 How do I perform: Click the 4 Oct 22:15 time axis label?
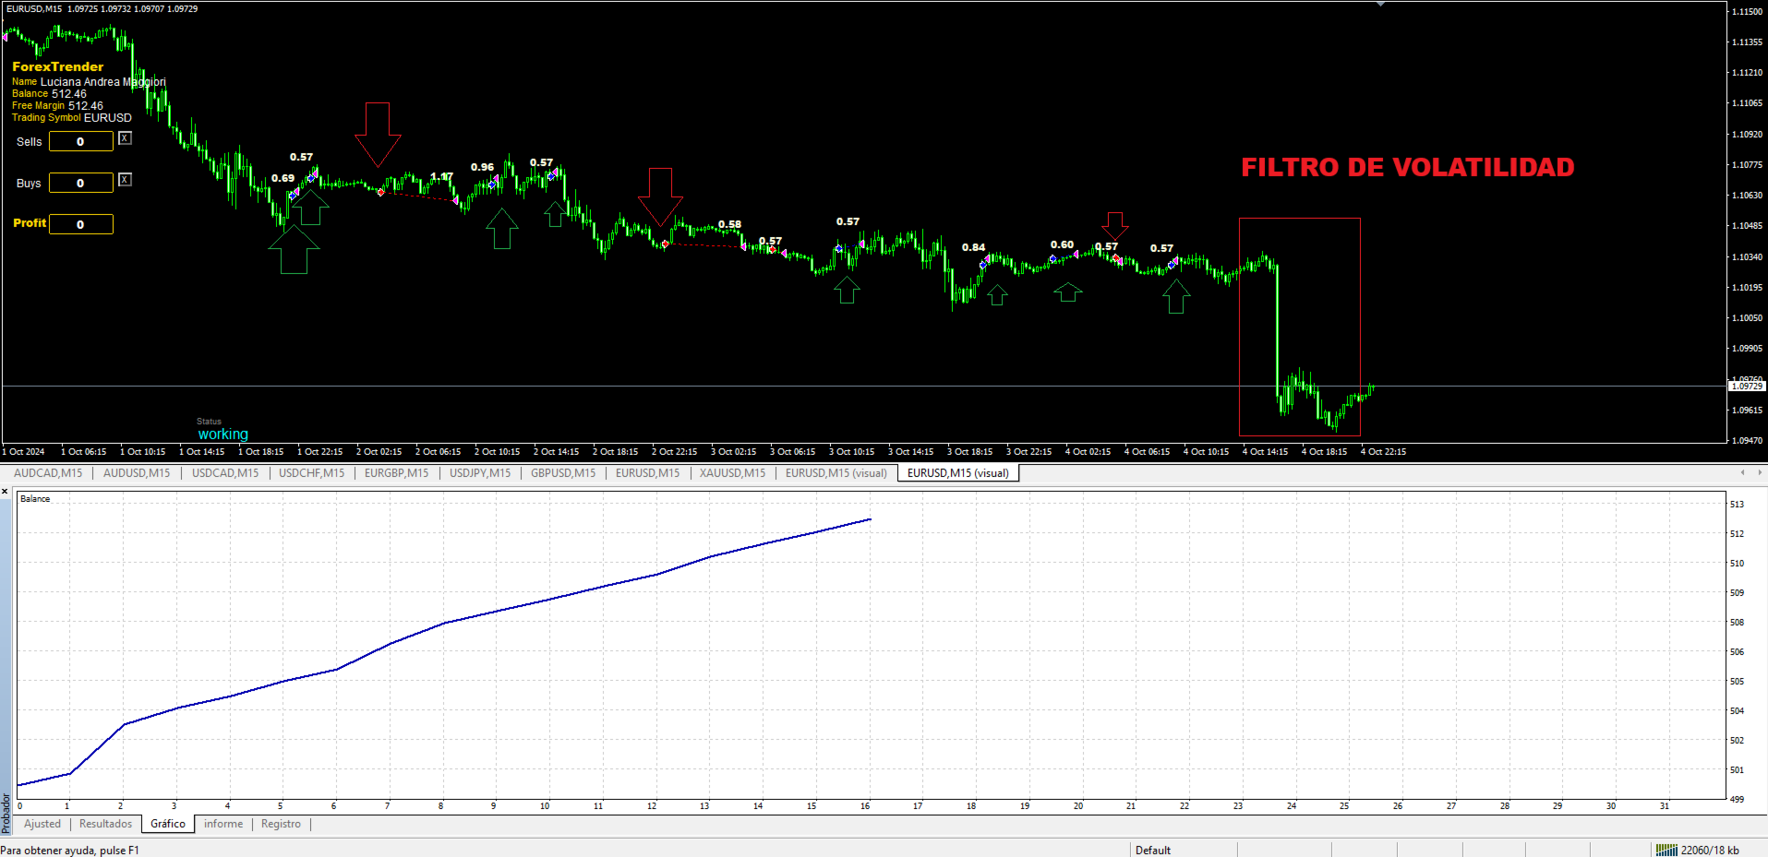tap(1383, 452)
